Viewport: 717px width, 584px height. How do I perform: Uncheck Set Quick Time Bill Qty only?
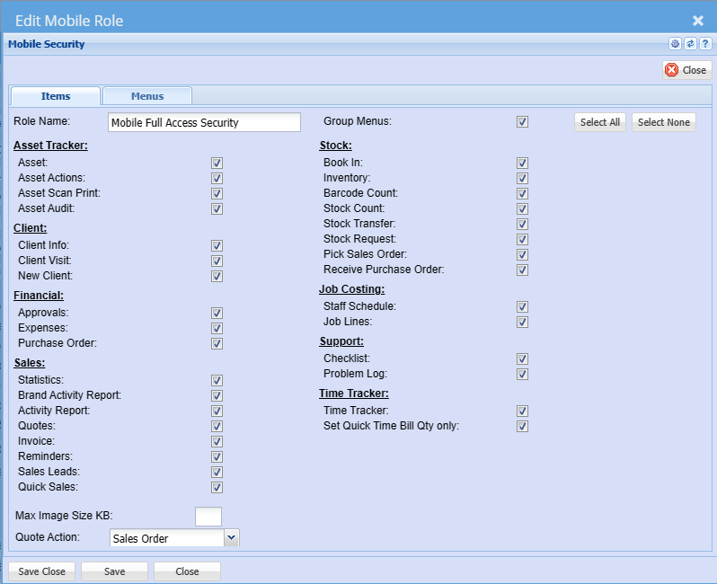[522, 426]
